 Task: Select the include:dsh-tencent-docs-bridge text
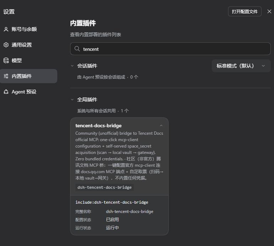pos(112,202)
